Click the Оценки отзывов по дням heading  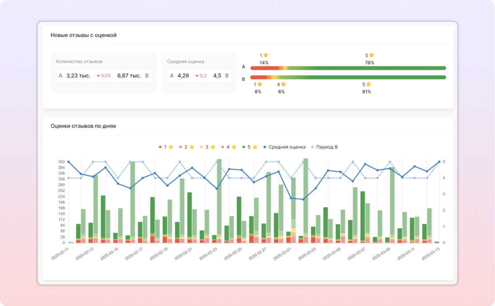[x=83, y=126]
